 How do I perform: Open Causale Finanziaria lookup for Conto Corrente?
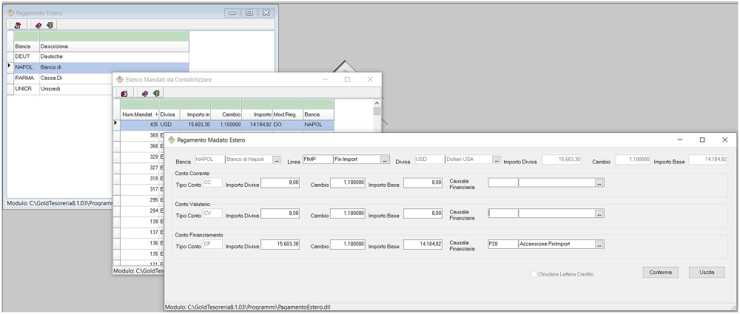click(x=599, y=182)
